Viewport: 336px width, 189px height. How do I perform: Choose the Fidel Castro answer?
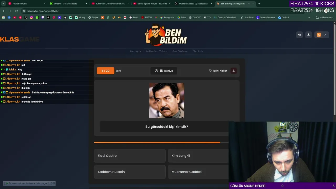[x=130, y=156]
